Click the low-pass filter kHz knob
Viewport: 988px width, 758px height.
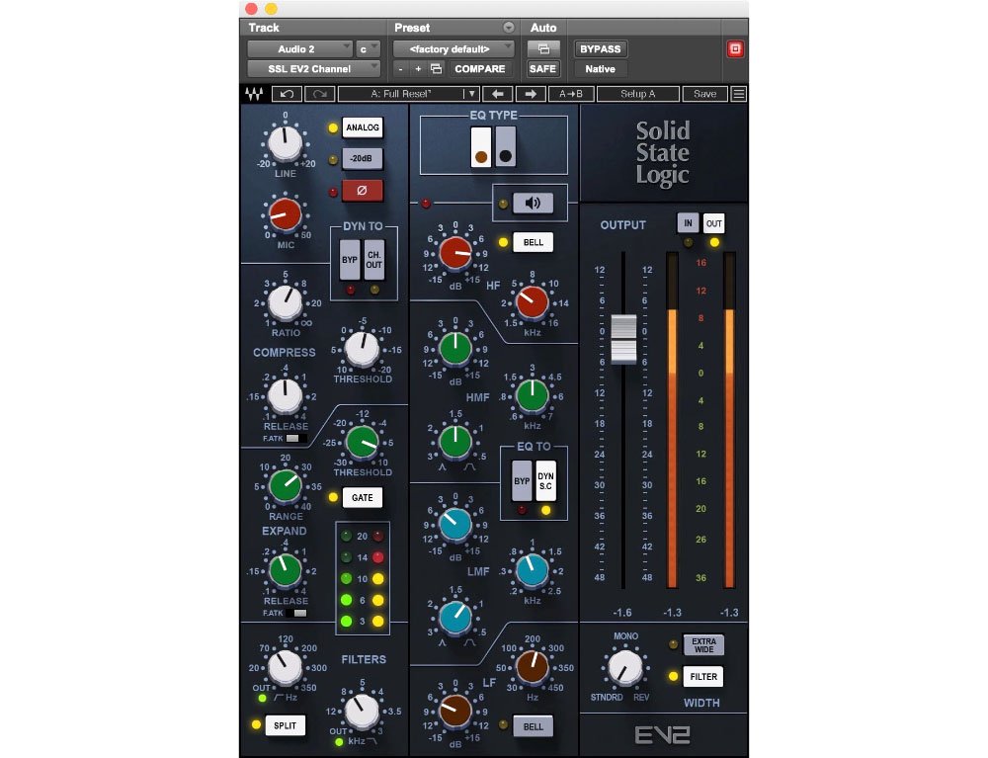[x=363, y=711]
